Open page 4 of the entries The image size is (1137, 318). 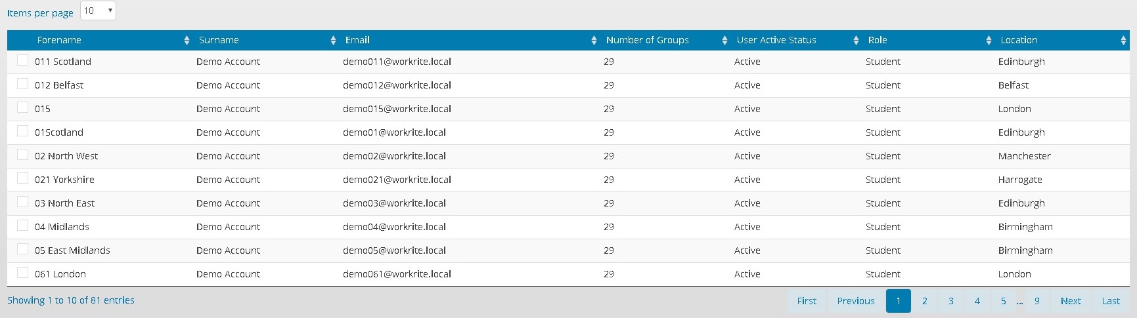(977, 301)
